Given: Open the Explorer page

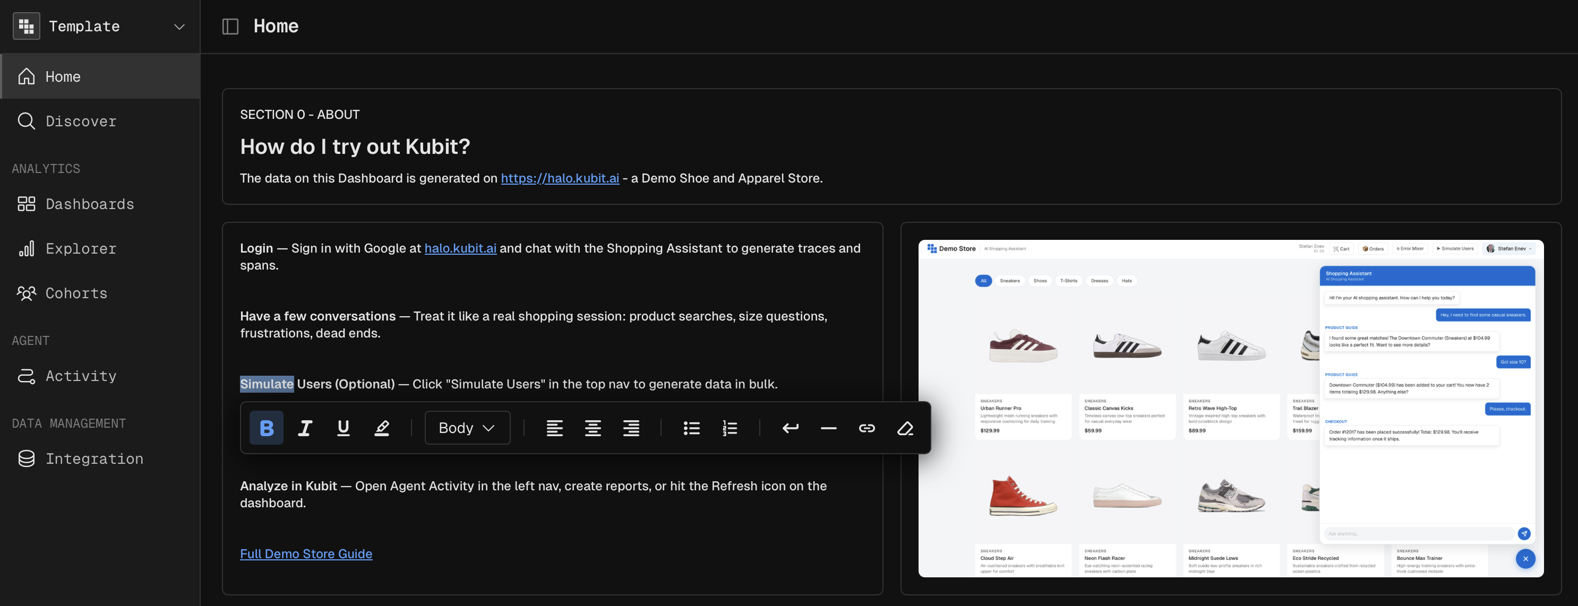Looking at the screenshot, I should coord(100,248).
